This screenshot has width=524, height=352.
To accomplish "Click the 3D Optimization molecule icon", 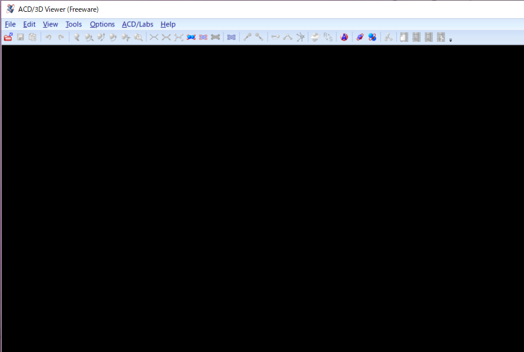I will coord(388,37).
